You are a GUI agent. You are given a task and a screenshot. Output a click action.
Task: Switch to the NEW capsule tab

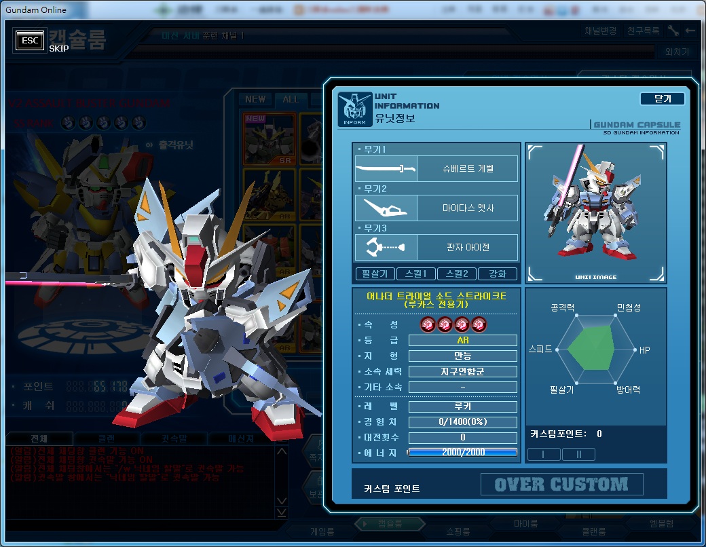click(x=255, y=99)
